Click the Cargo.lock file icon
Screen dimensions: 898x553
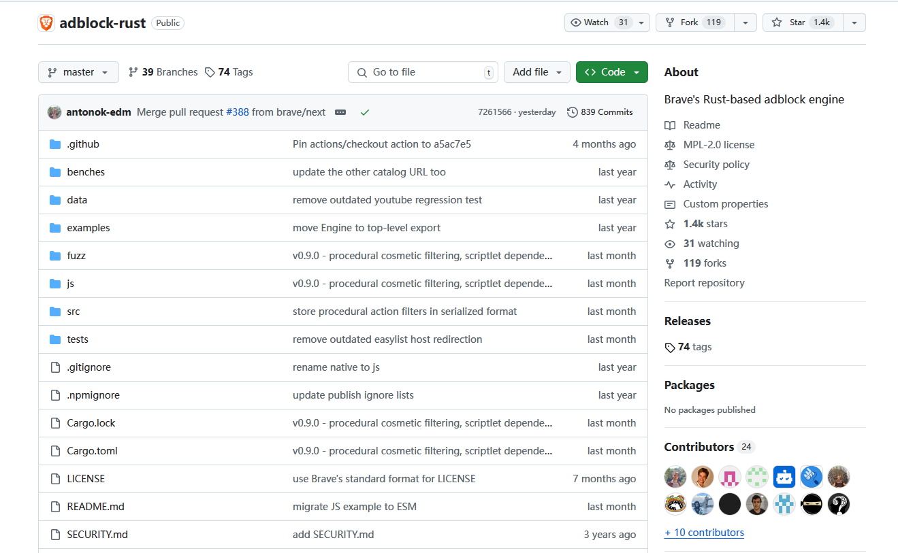coord(55,423)
